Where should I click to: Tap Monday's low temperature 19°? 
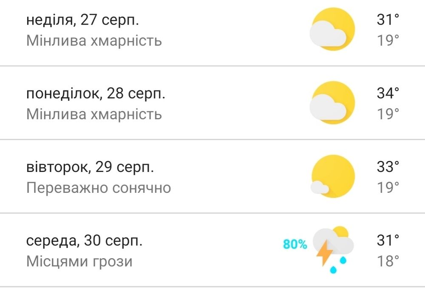click(x=388, y=114)
